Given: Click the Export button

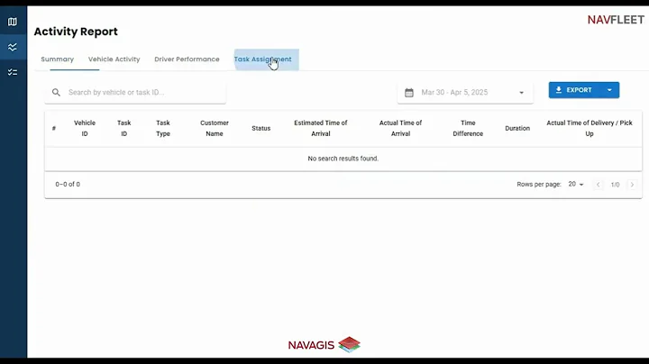Looking at the screenshot, I should [x=574, y=90].
